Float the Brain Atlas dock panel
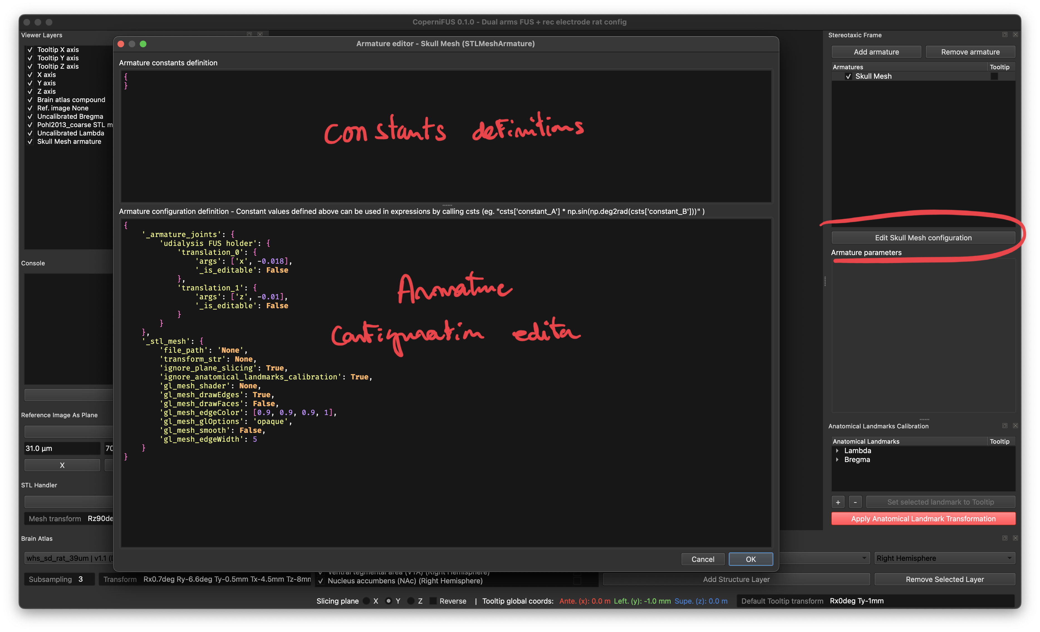 (1005, 538)
